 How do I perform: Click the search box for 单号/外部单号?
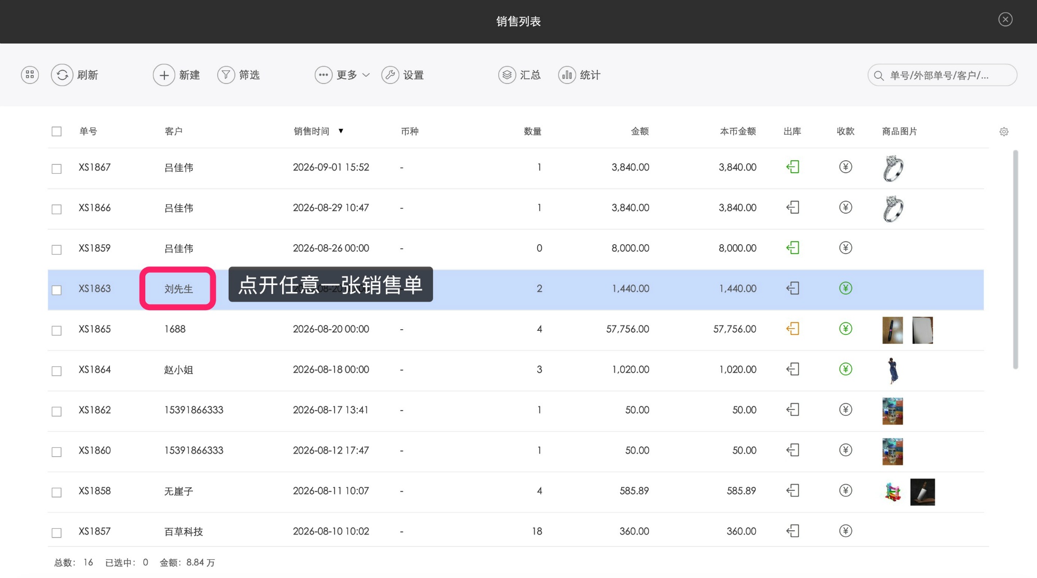[942, 75]
